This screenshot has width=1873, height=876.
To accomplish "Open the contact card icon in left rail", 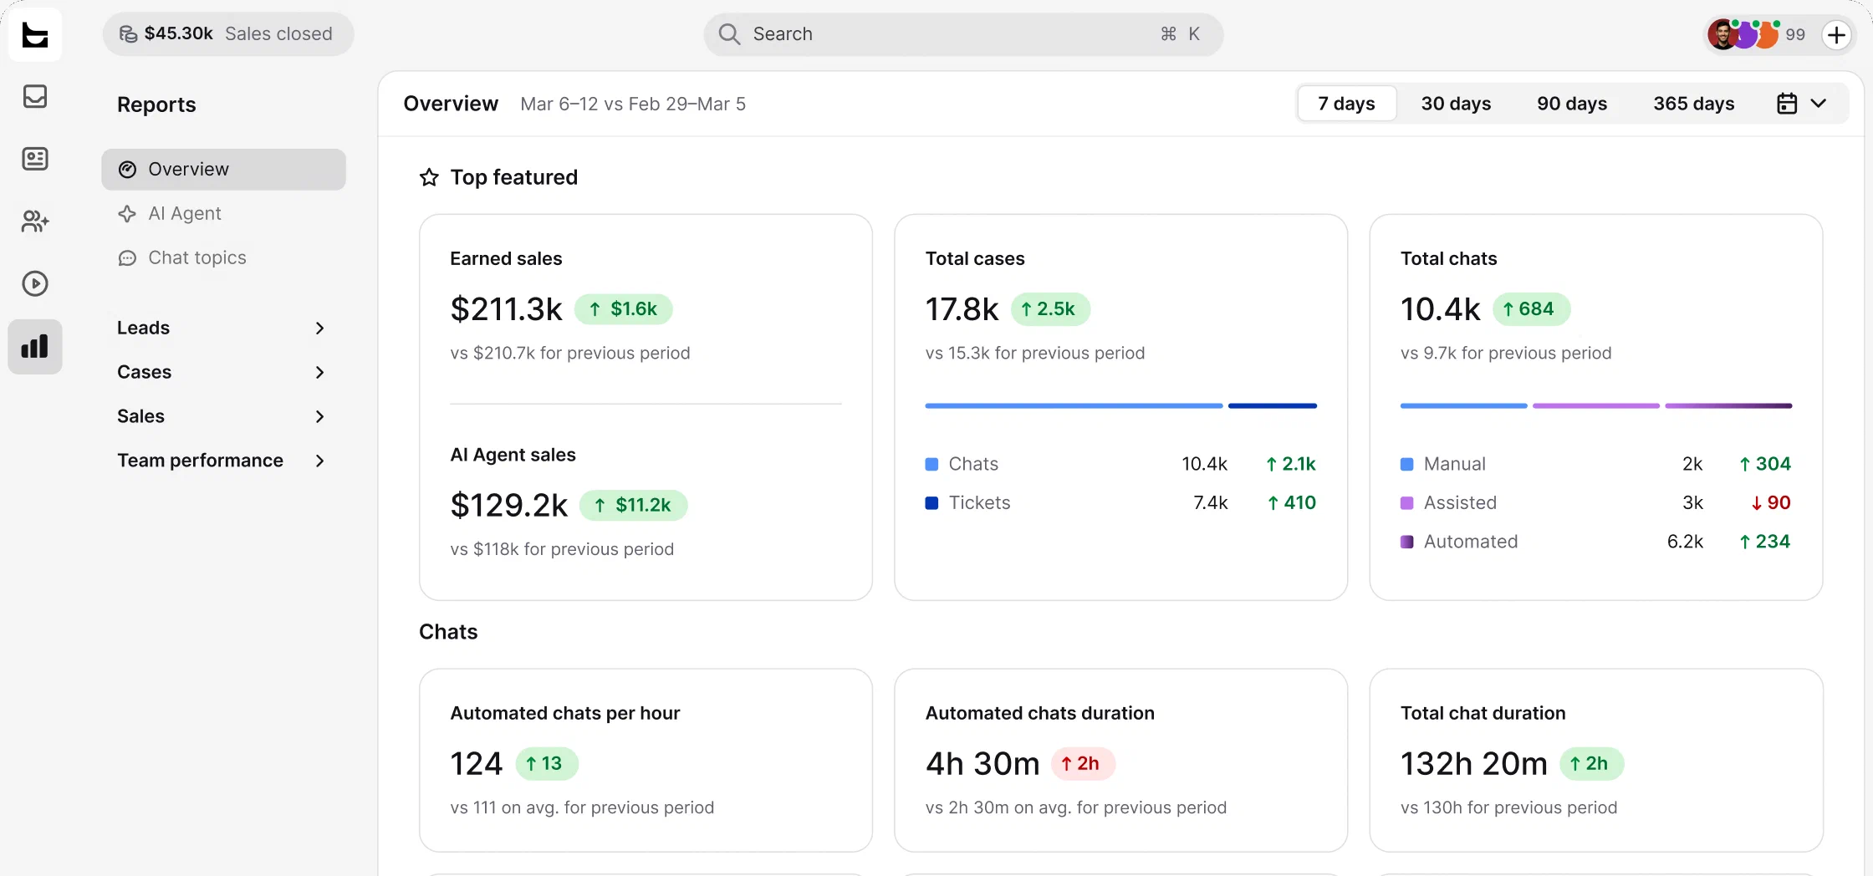I will coord(35,159).
